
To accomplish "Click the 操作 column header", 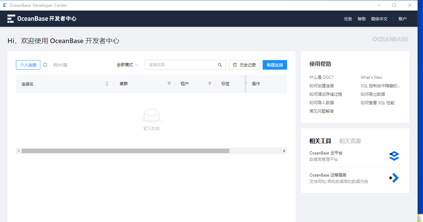I will coord(256,84).
